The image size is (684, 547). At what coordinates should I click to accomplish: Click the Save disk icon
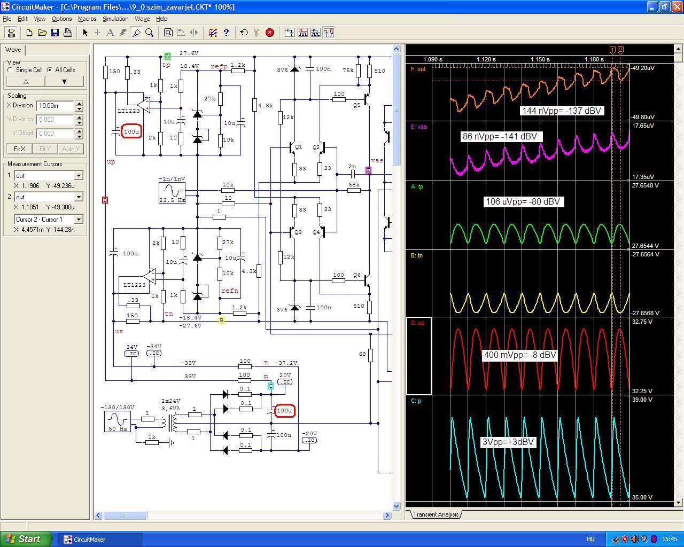click(55, 33)
